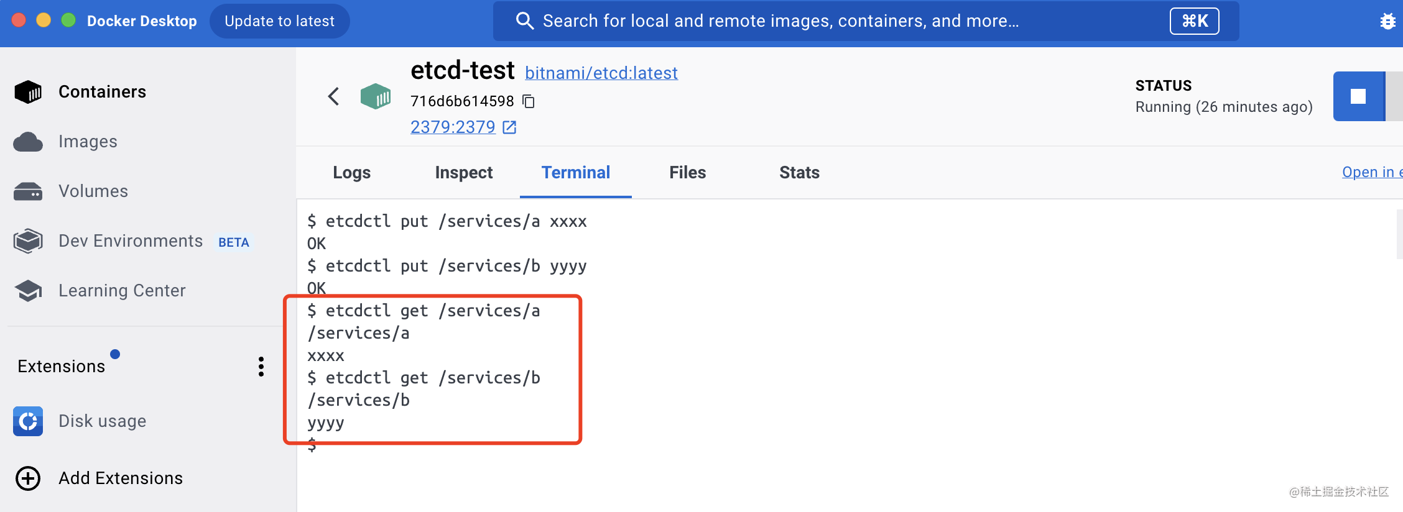Open Images via the cloud icon
1403x512 pixels.
[x=28, y=142]
